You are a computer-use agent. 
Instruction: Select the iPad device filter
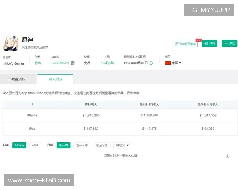(35, 145)
